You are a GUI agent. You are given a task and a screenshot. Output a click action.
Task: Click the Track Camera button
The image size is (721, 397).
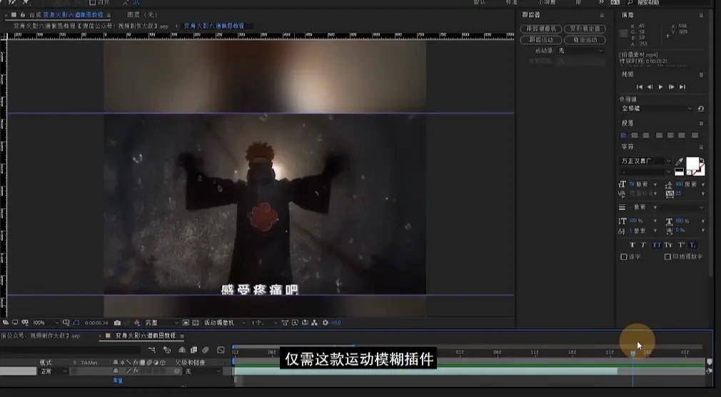coord(541,29)
